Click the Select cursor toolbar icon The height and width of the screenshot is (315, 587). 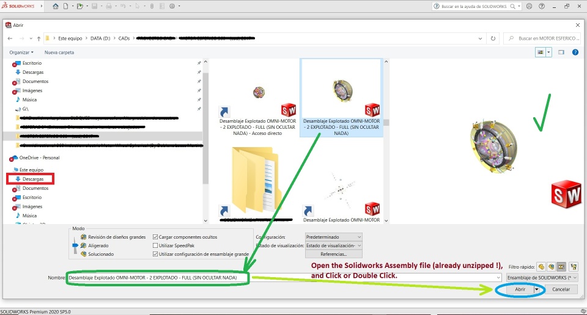pyautogui.click(x=137, y=6)
